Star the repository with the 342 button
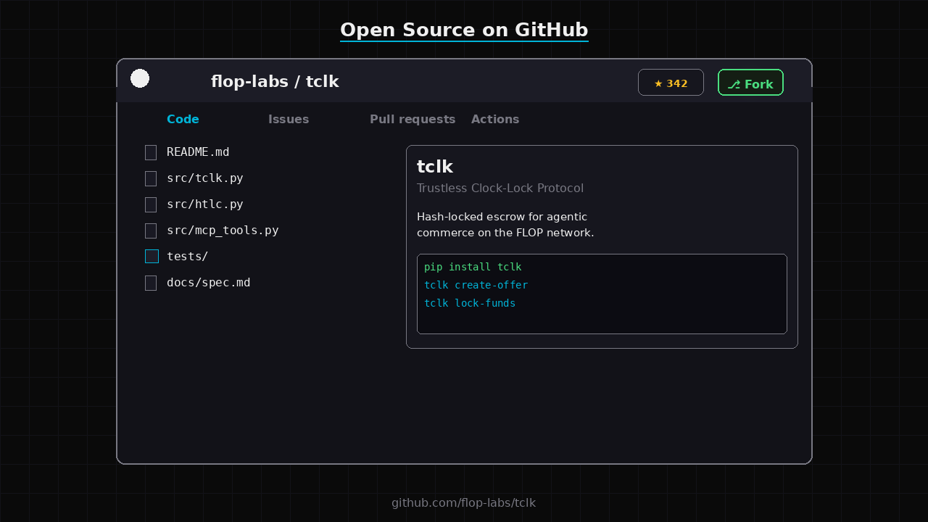Viewport: 928px width, 522px height. click(671, 83)
